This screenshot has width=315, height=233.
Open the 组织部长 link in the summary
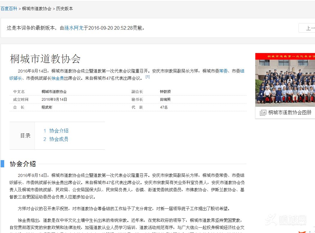pyautogui.click(x=16, y=78)
